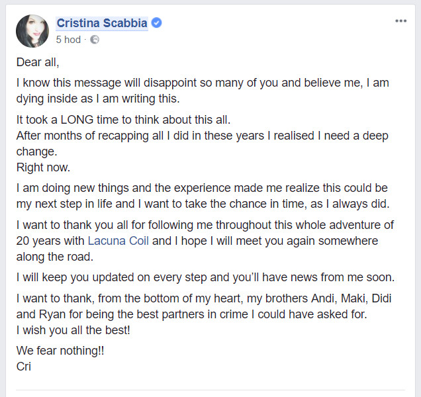Image resolution: width=421 pixels, height=397 pixels.
Task: Click the word LONG in the post
Action: pyautogui.click(x=77, y=120)
